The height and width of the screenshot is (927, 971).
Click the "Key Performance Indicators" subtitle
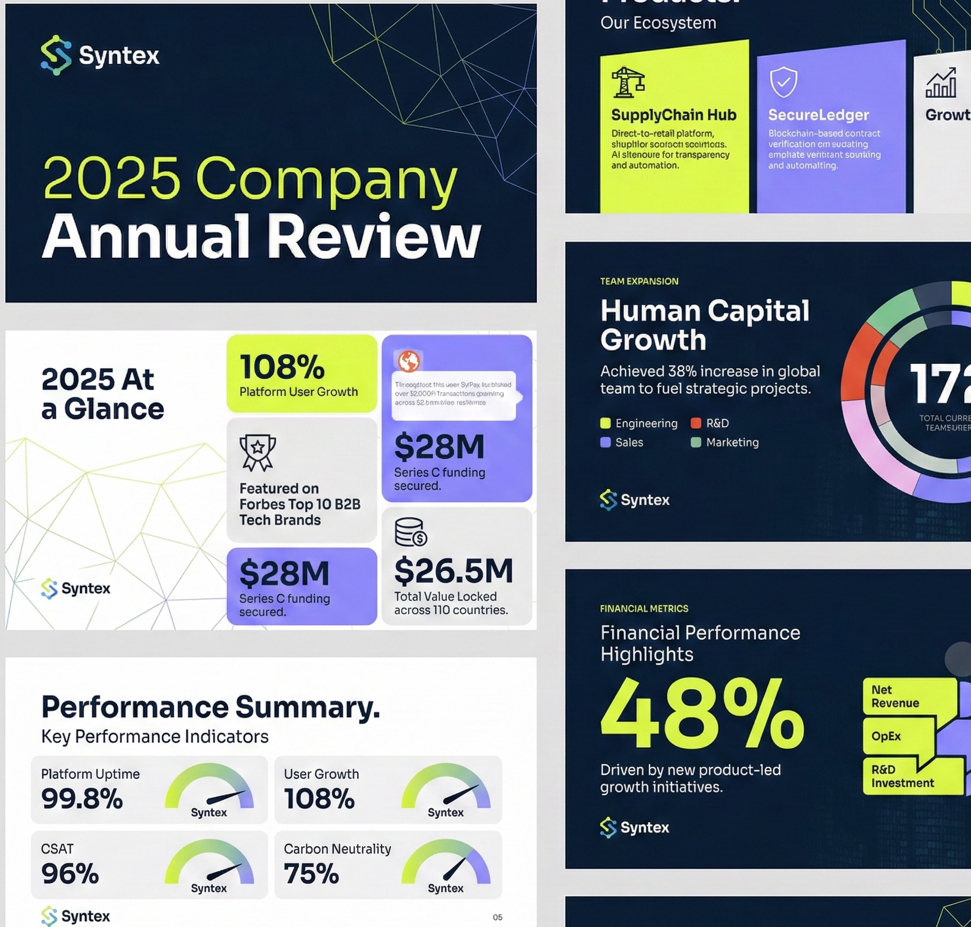[155, 737]
